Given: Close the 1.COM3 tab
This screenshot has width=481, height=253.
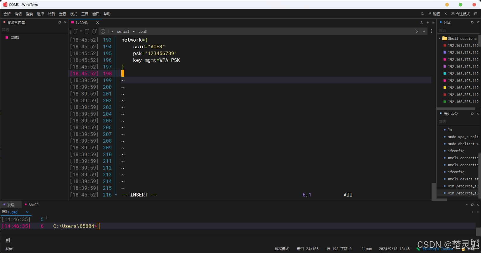Looking at the screenshot, I should [x=97, y=23].
